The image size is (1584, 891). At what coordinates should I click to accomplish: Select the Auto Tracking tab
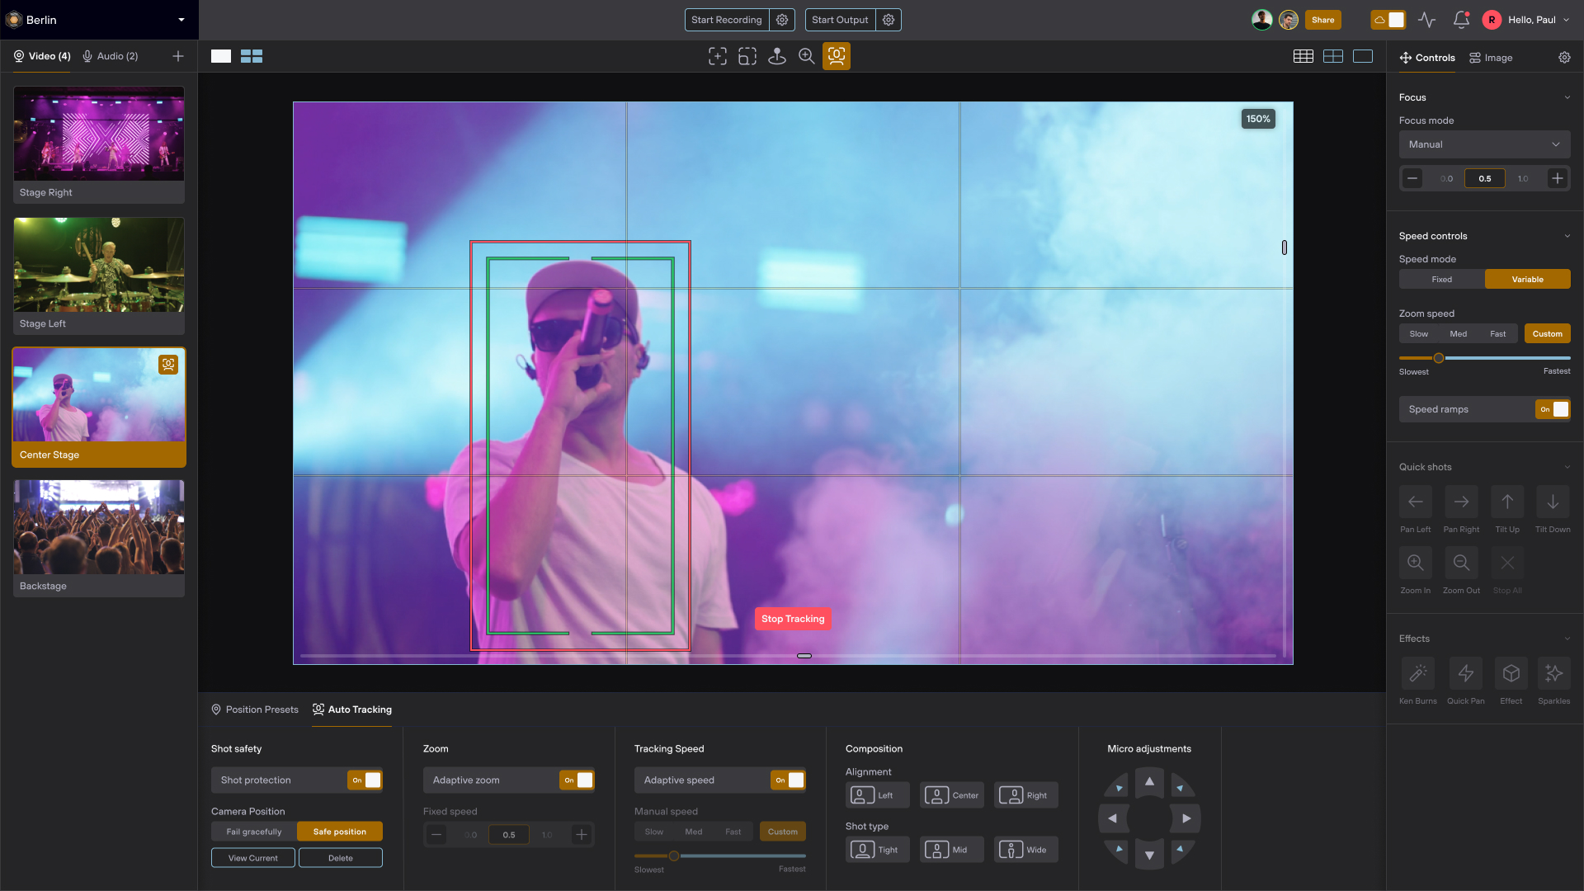pos(351,709)
